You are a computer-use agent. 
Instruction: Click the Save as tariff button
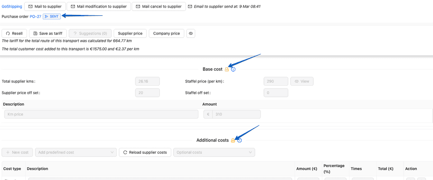pos(48,33)
